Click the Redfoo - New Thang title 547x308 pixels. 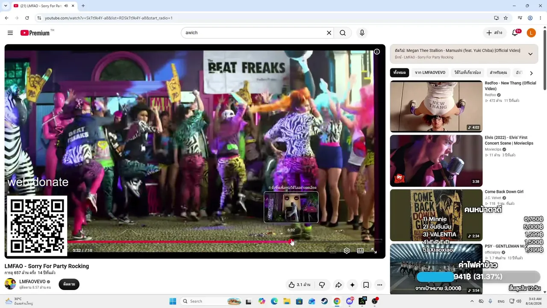[510, 86]
